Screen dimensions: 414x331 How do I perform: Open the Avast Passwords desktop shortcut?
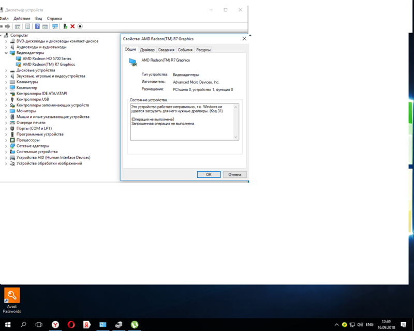tap(12, 300)
